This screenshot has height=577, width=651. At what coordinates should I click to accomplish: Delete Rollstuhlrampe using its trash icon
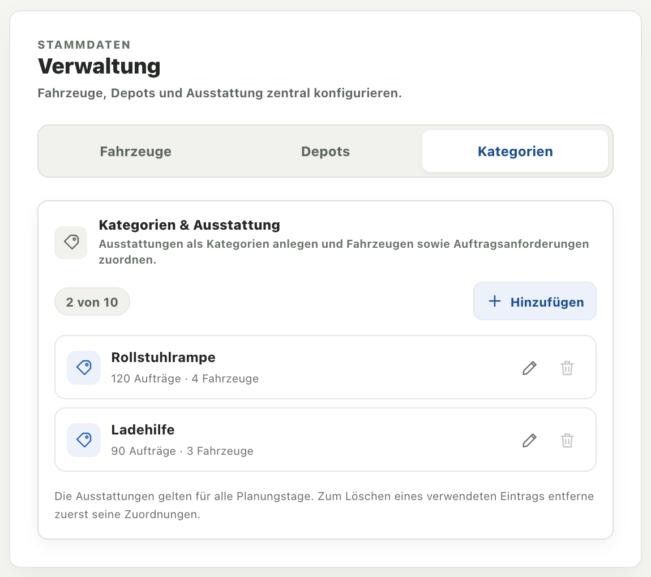(x=567, y=368)
